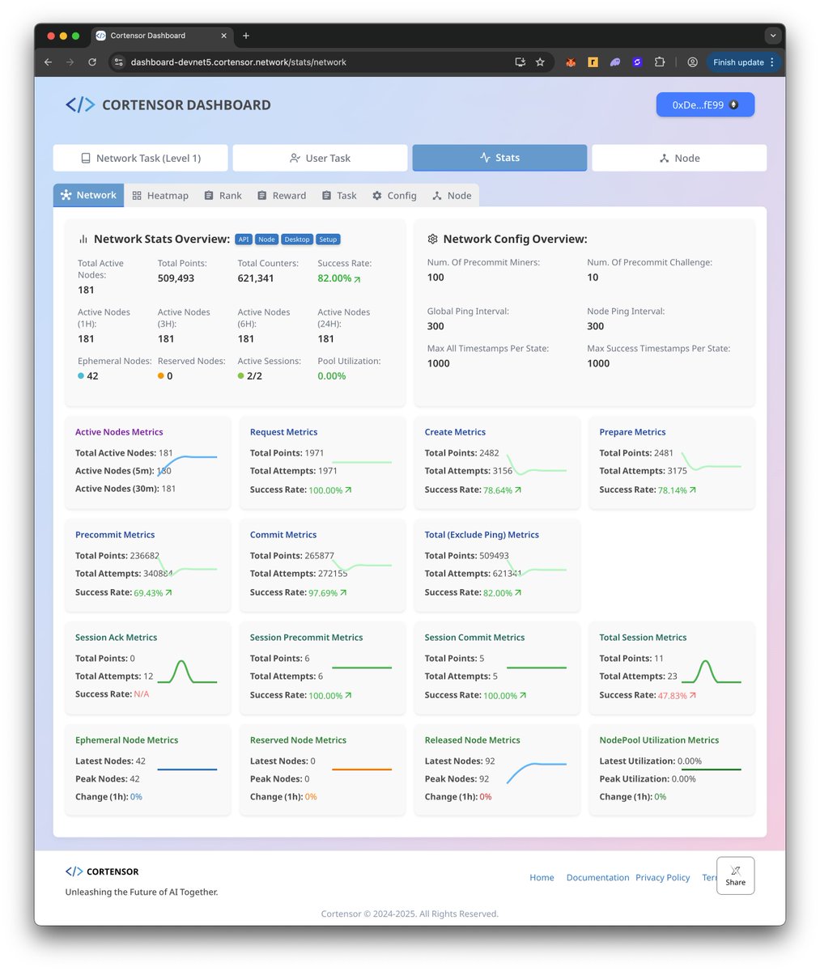
Task: Click the Released Node Metrics sparkline chart
Action: pos(537,773)
